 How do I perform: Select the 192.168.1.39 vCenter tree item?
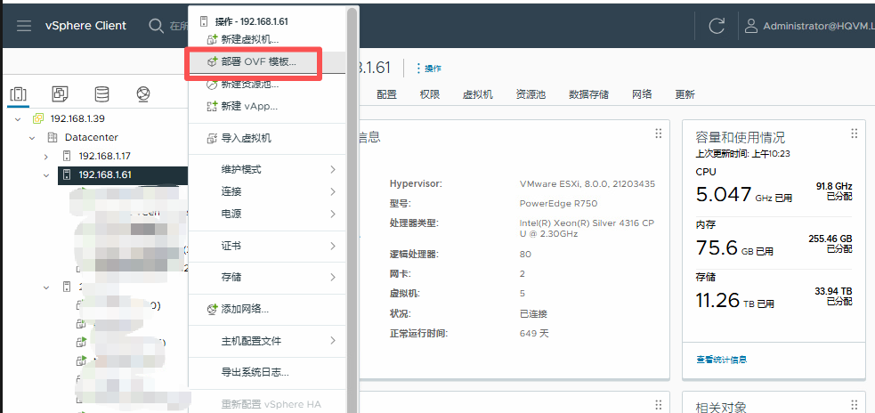pyautogui.click(x=77, y=118)
